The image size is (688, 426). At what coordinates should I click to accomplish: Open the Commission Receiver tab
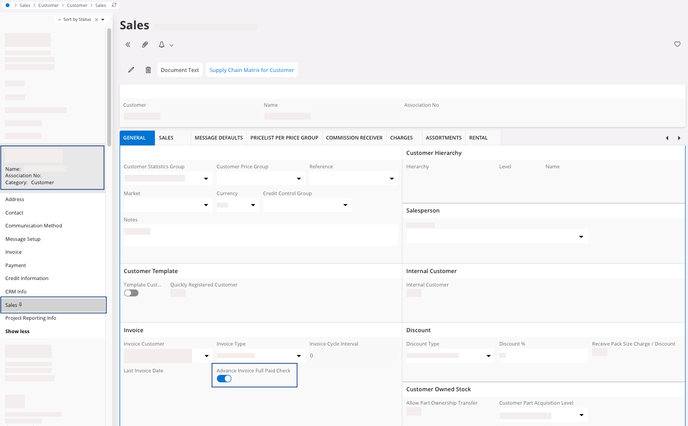click(x=354, y=138)
